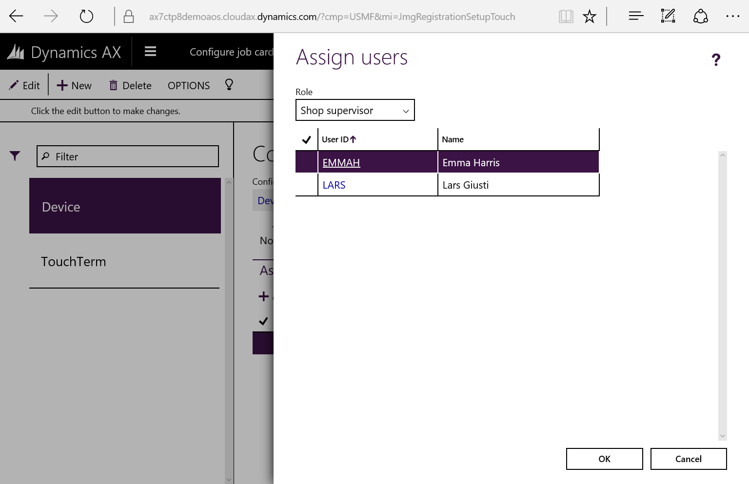Click Delete in the action bar

(130, 85)
